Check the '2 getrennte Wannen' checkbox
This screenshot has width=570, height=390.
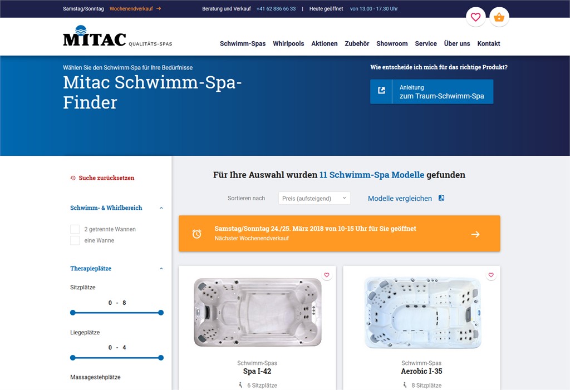[75, 229]
